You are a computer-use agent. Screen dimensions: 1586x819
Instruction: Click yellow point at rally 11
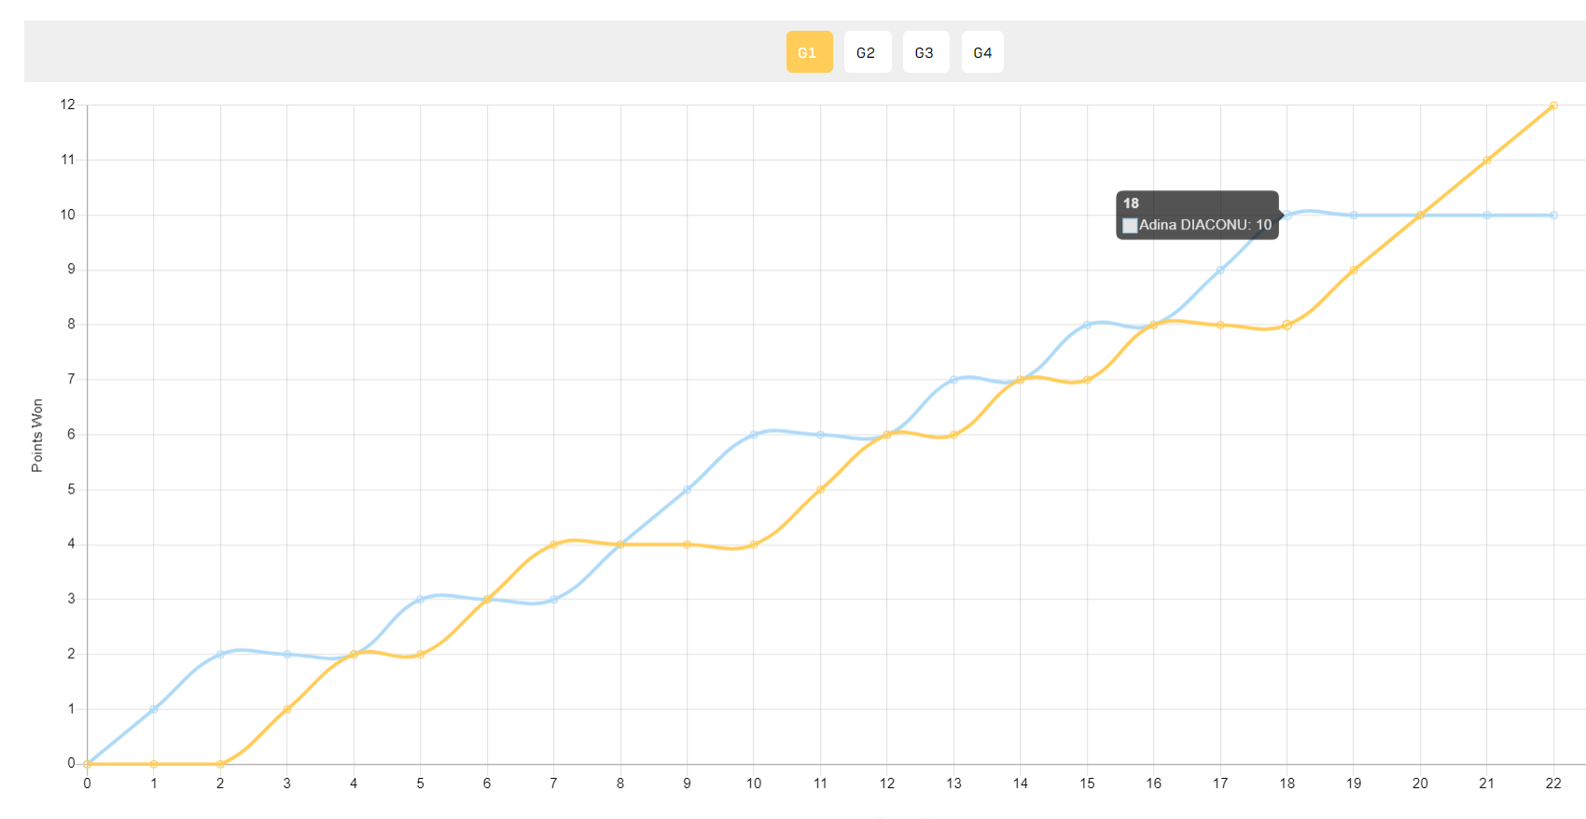pyautogui.click(x=820, y=490)
